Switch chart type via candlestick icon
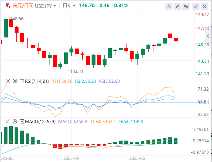Screen dimensions: 212x162 (x=186, y=6)
